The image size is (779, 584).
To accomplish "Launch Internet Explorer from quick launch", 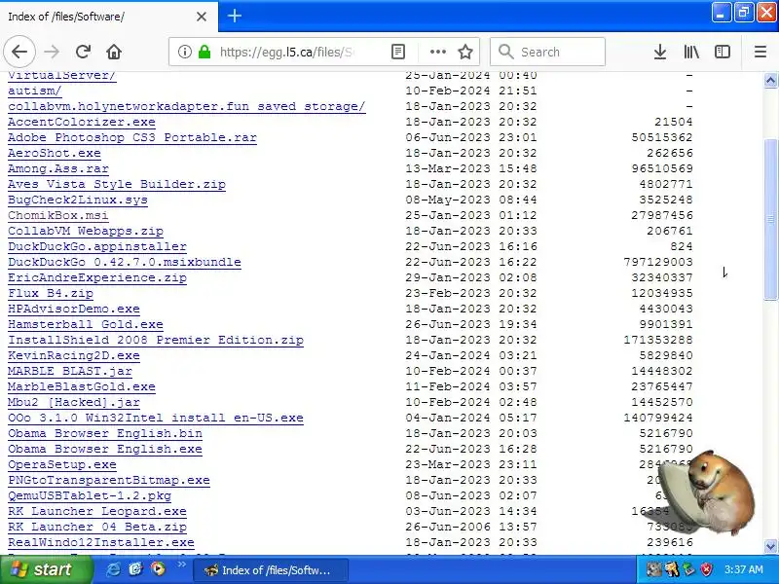I will click(x=113, y=569).
